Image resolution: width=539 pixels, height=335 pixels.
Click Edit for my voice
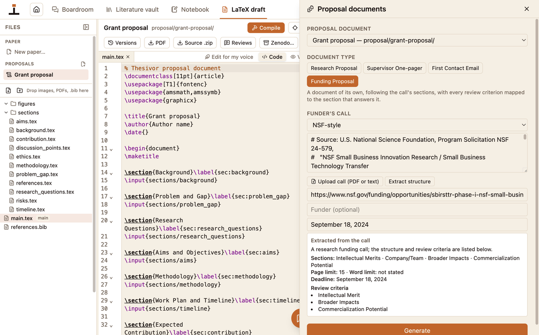(229, 57)
